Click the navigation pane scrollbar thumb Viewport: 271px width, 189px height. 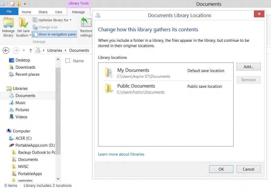(x=58, y=111)
